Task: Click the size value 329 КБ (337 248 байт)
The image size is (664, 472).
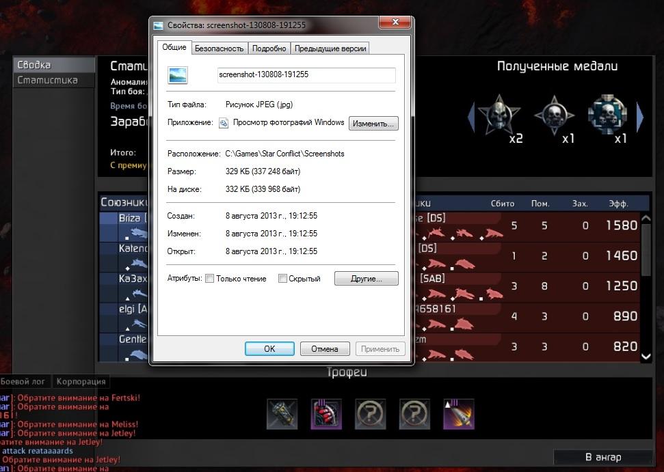Action: coord(263,171)
